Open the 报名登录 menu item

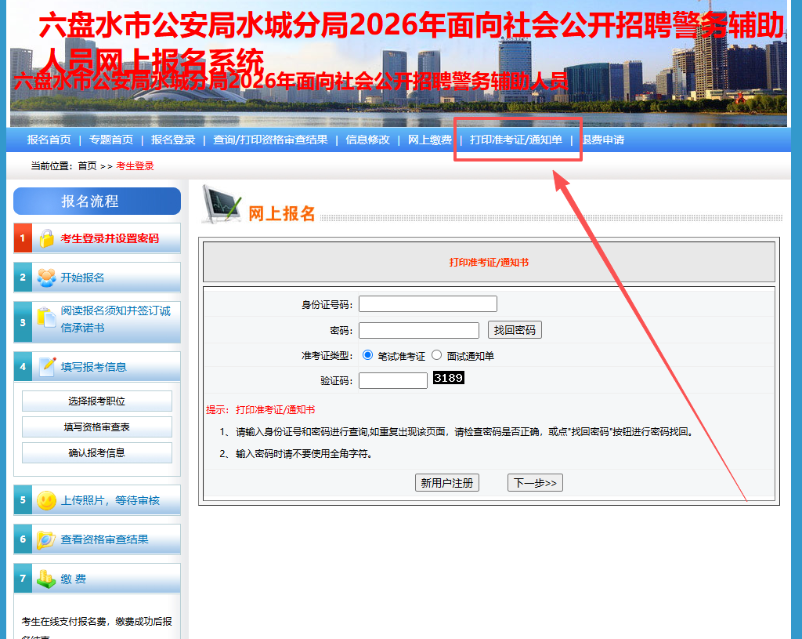coord(173,140)
